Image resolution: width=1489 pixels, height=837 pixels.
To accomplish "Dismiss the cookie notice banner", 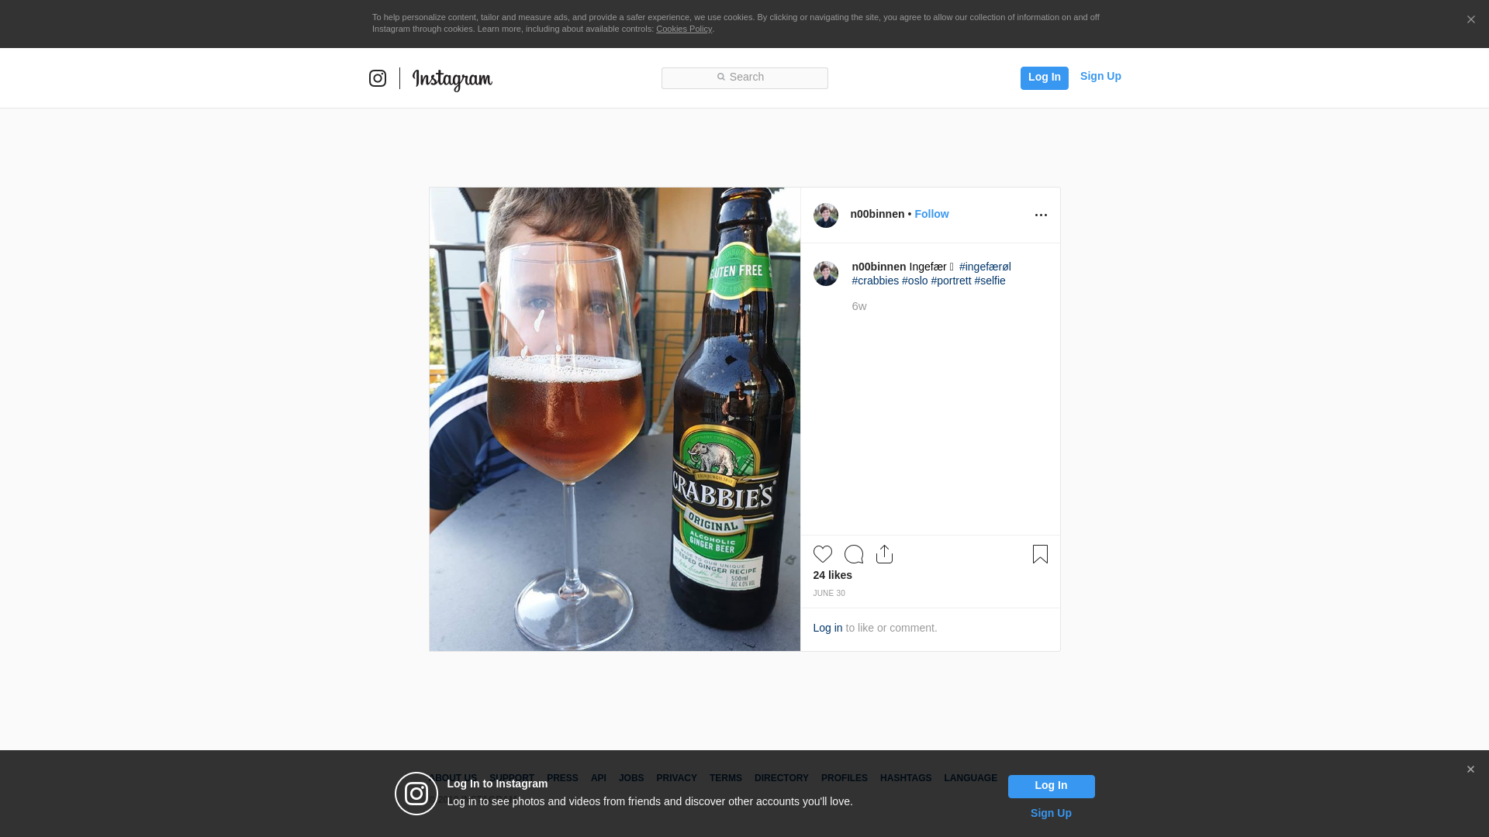I will [x=1470, y=20].
